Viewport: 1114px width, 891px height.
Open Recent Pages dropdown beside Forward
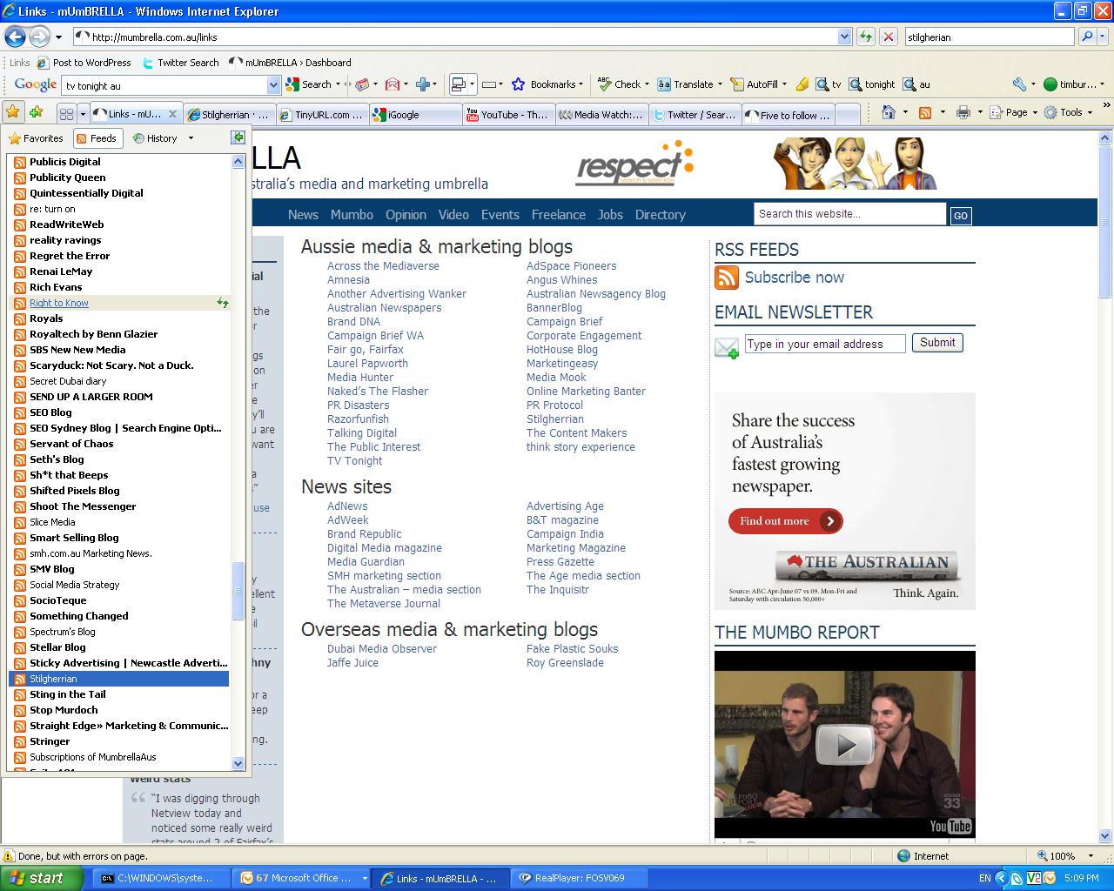pos(58,37)
